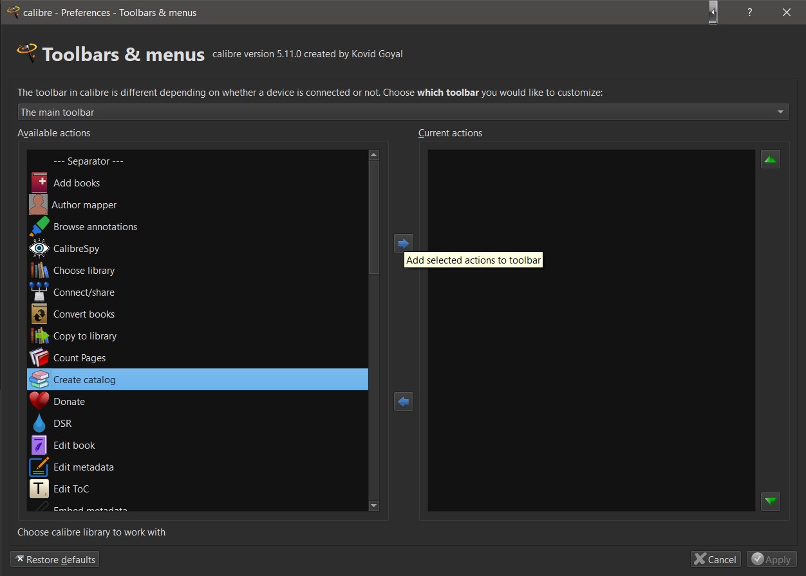Click the DSR water drop icon
Screen dimensions: 806x576
point(39,423)
